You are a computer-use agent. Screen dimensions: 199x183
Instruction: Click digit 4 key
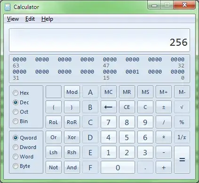pos(109,137)
